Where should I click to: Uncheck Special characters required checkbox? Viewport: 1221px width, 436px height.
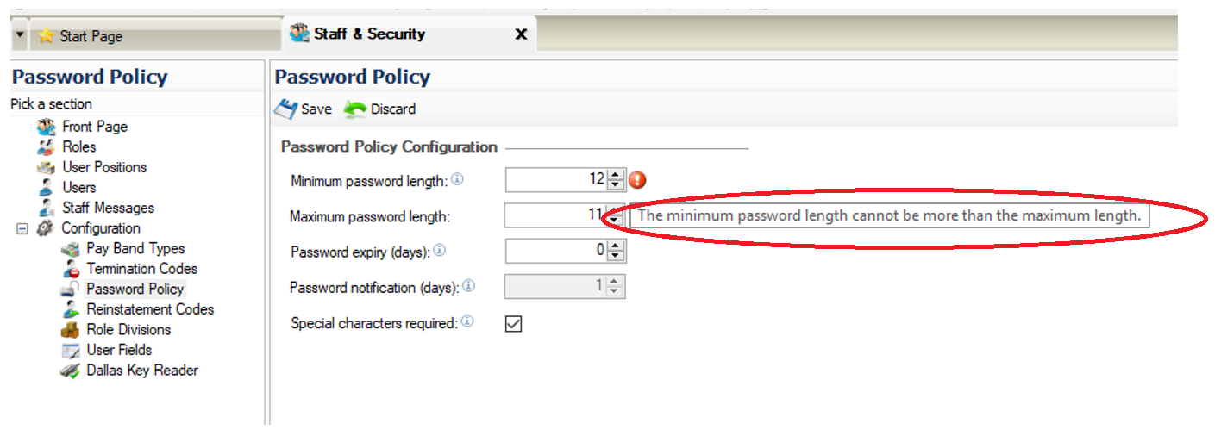click(514, 324)
